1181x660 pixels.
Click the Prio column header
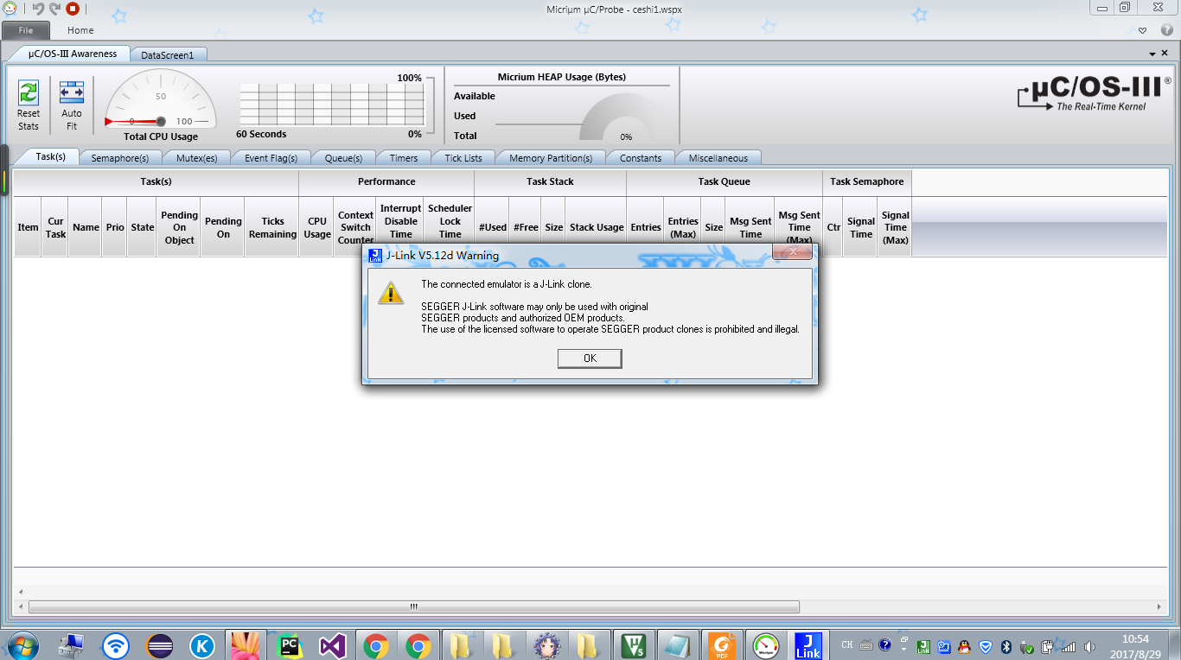(x=115, y=227)
